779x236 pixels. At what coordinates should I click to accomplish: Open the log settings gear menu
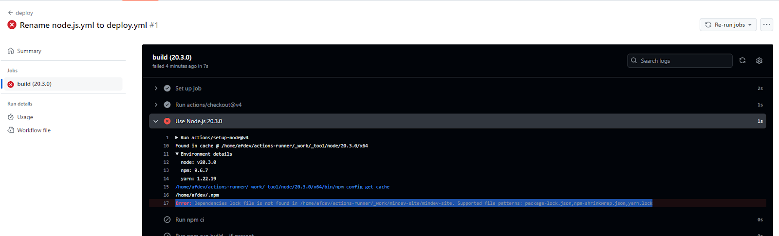759,61
